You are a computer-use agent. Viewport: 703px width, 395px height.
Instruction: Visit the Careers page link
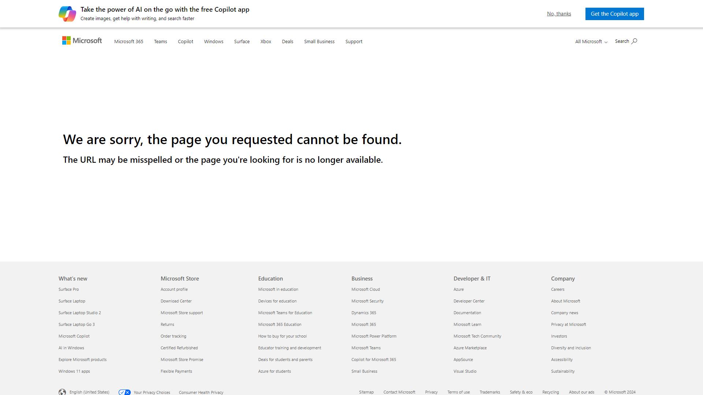558,289
